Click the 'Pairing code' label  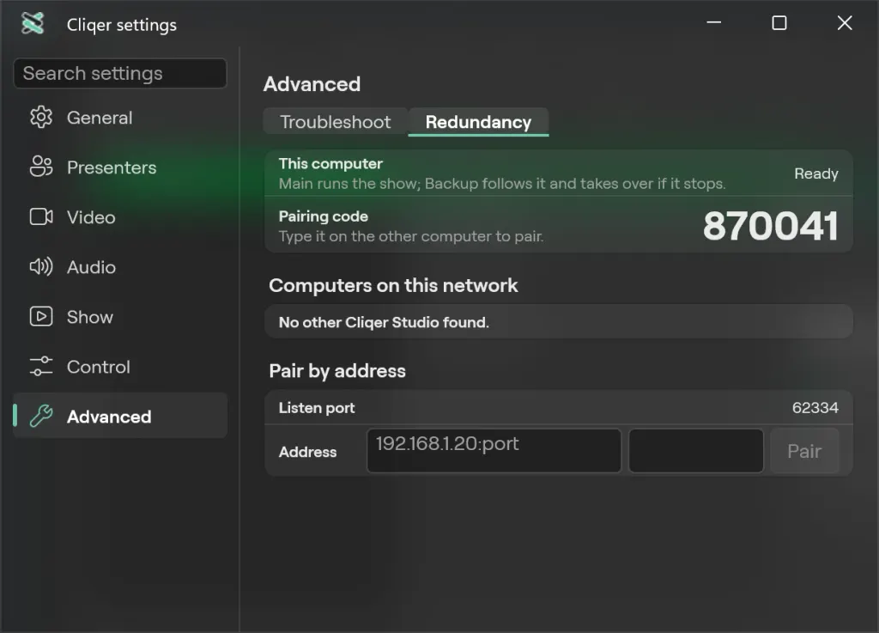324,216
